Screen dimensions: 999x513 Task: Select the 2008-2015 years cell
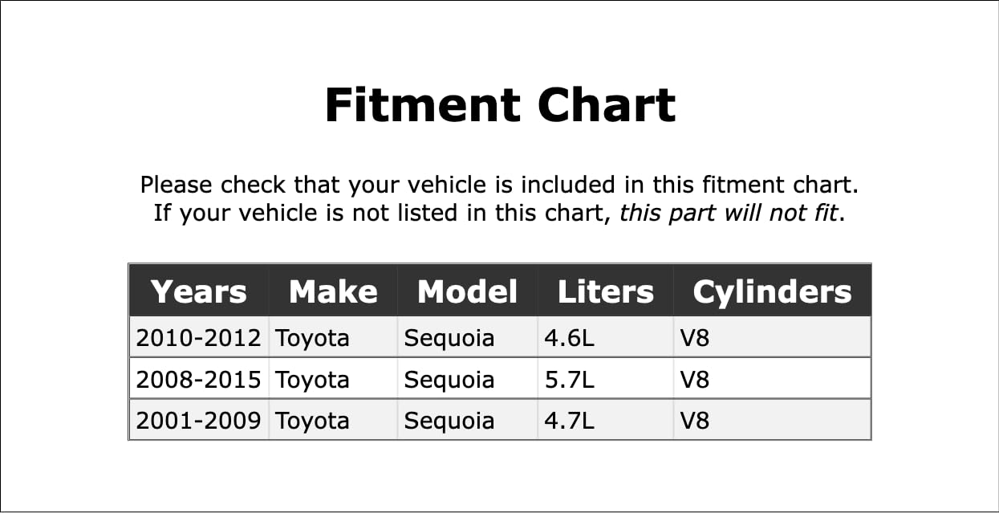[198, 379]
